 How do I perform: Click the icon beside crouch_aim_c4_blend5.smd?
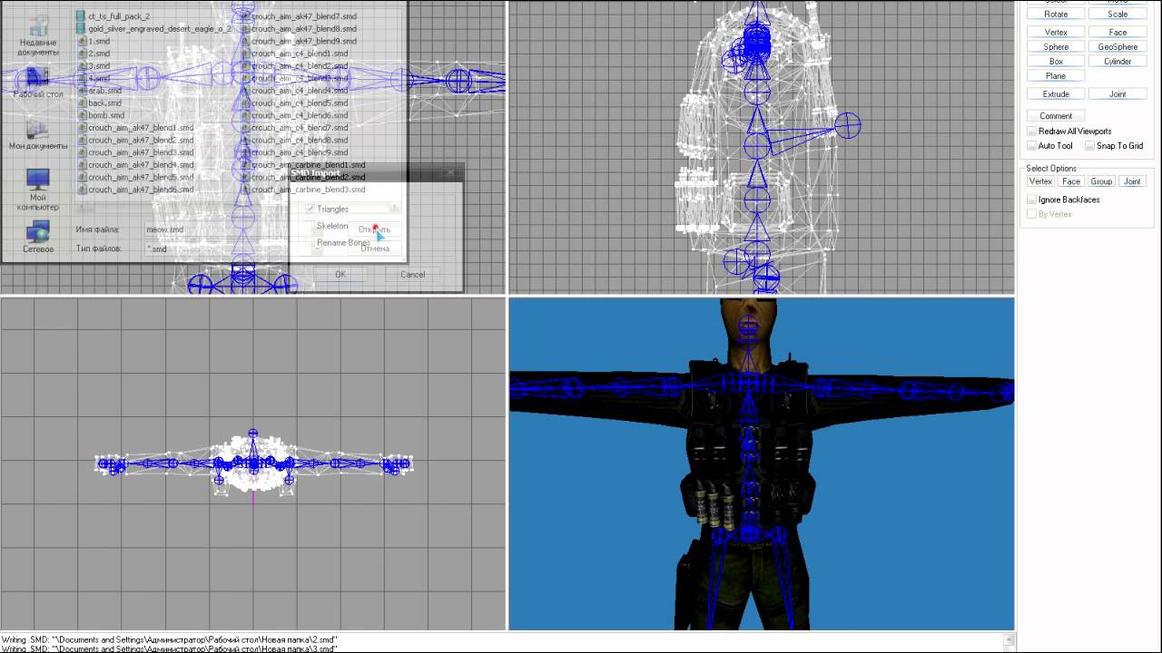point(245,103)
